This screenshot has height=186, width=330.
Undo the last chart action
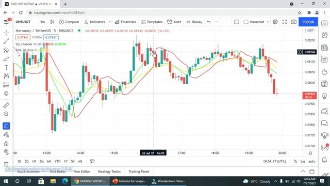[208, 22]
